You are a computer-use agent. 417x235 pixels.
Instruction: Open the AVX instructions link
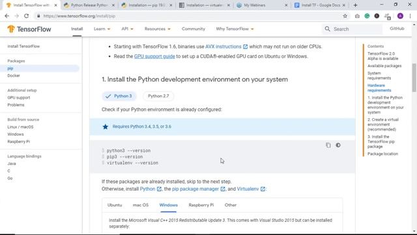pyautogui.click(x=223, y=46)
